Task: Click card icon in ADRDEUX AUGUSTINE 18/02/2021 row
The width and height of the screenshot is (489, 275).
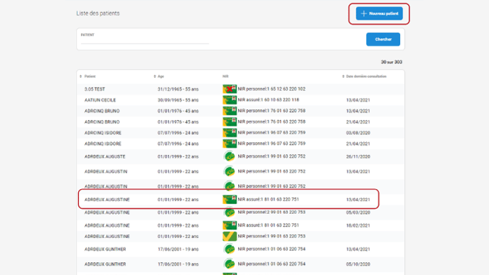Action: 230,225
